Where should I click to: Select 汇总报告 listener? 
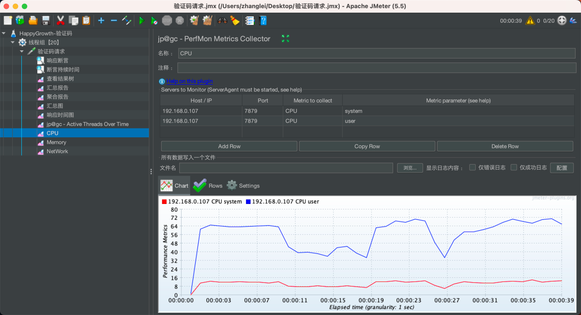(57, 87)
